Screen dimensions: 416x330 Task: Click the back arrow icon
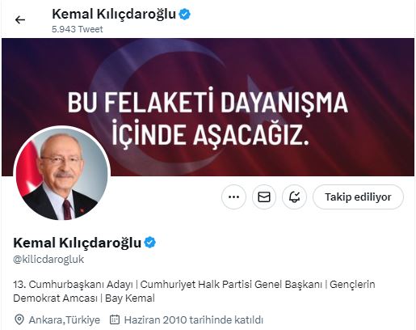click(20, 20)
